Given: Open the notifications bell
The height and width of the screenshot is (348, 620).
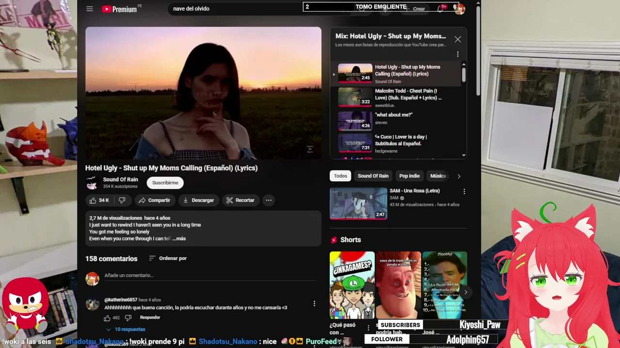Looking at the screenshot, I should 440,9.
